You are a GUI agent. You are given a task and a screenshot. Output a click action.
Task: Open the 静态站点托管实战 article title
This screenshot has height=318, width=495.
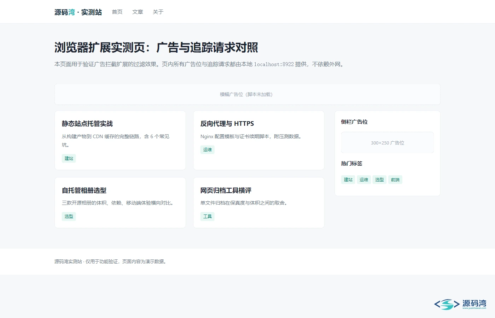(87, 124)
